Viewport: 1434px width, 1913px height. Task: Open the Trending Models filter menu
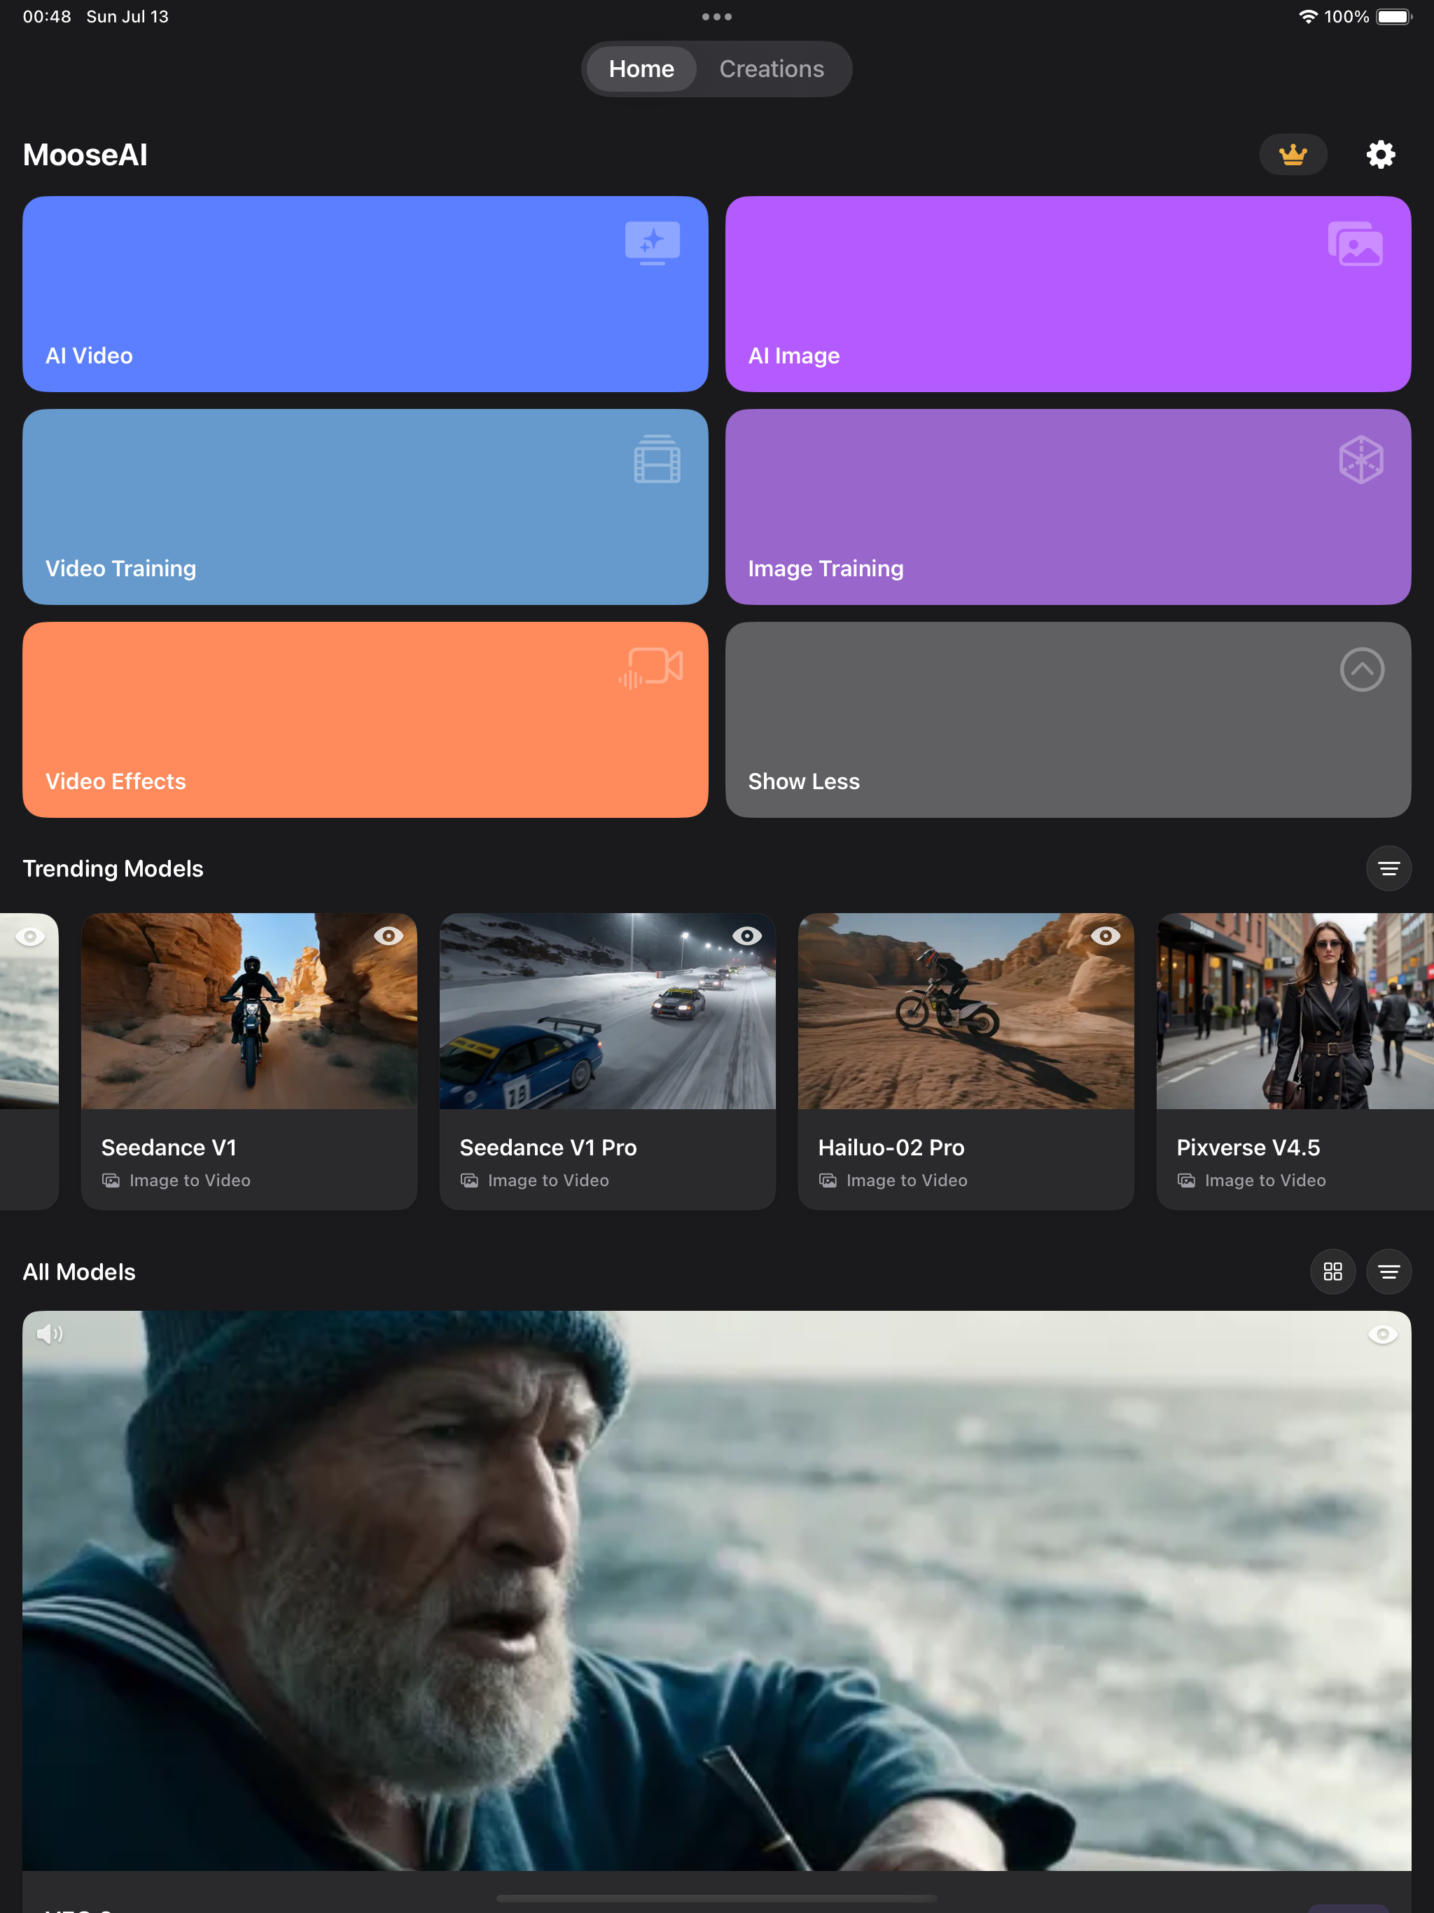[x=1388, y=868]
